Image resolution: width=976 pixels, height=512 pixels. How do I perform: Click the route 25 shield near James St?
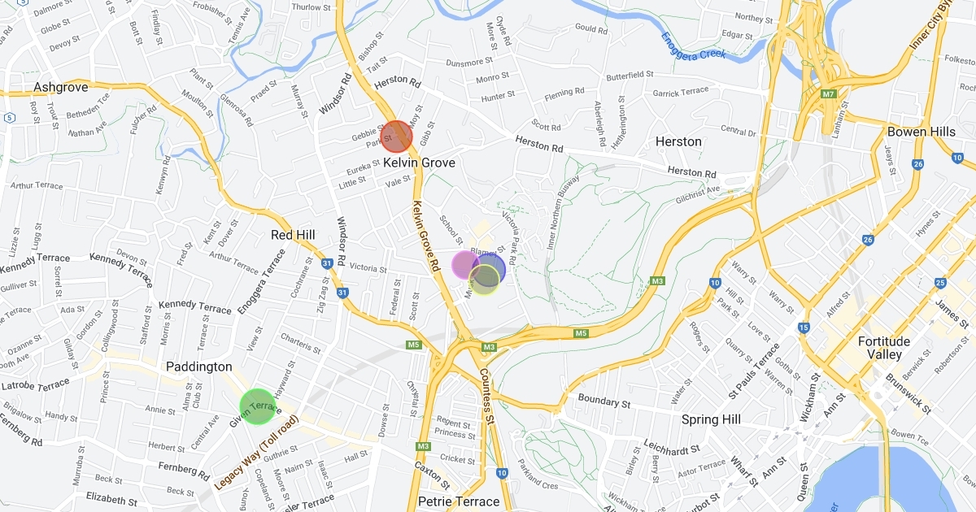click(941, 283)
